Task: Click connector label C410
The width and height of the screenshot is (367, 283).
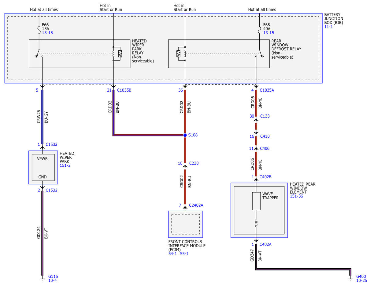Action: coord(265,136)
